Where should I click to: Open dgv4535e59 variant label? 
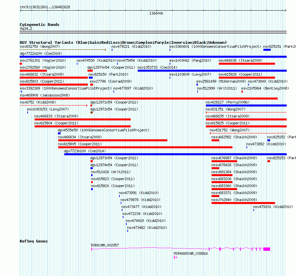coord(103,130)
